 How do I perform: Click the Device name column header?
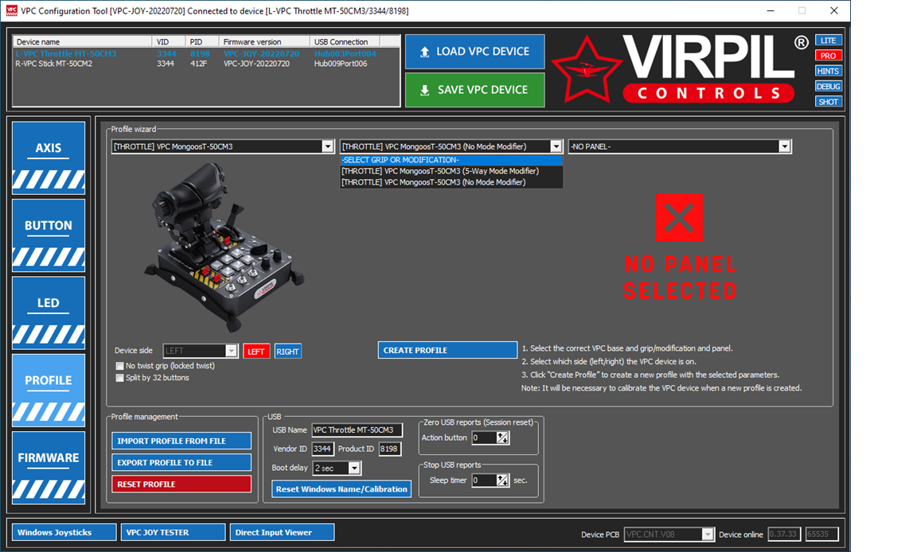click(x=83, y=41)
